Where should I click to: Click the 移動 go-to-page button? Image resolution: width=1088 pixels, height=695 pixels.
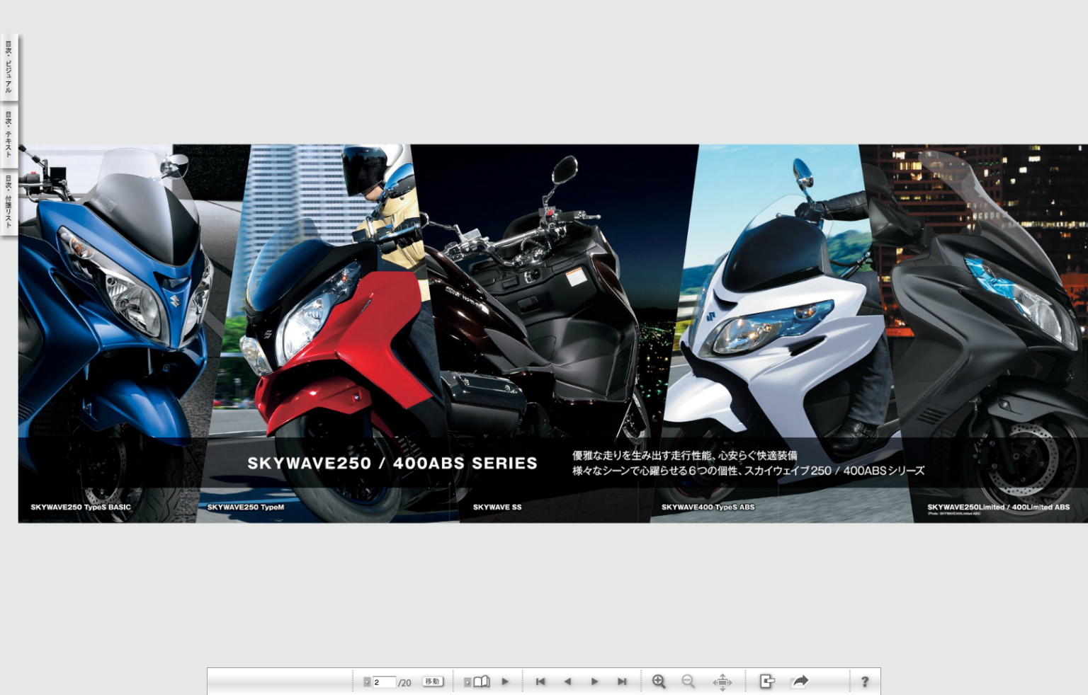(433, 682)
